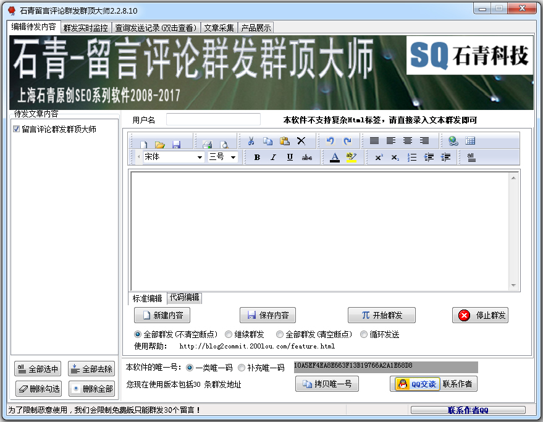543x422 pixels.
Task: Enable the 补充唯一码 option
Action: pos(240,366)
